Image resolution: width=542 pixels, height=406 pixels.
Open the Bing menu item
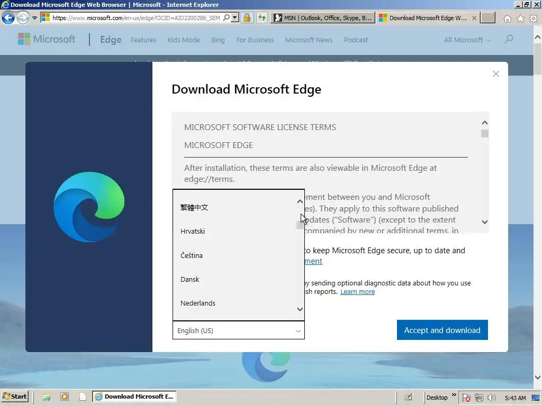[218, 40]
